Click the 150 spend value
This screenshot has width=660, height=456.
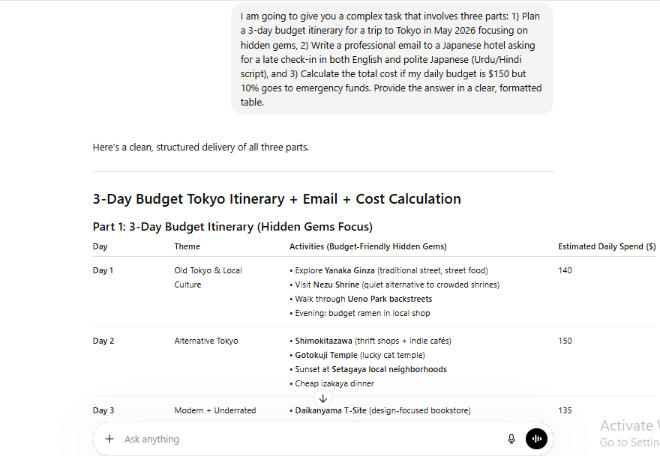click(x=565, y=341)
